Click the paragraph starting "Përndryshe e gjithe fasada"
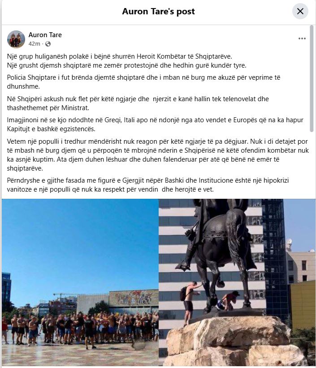This screenshot has height=368, width=316. click(x=148, y=185)
